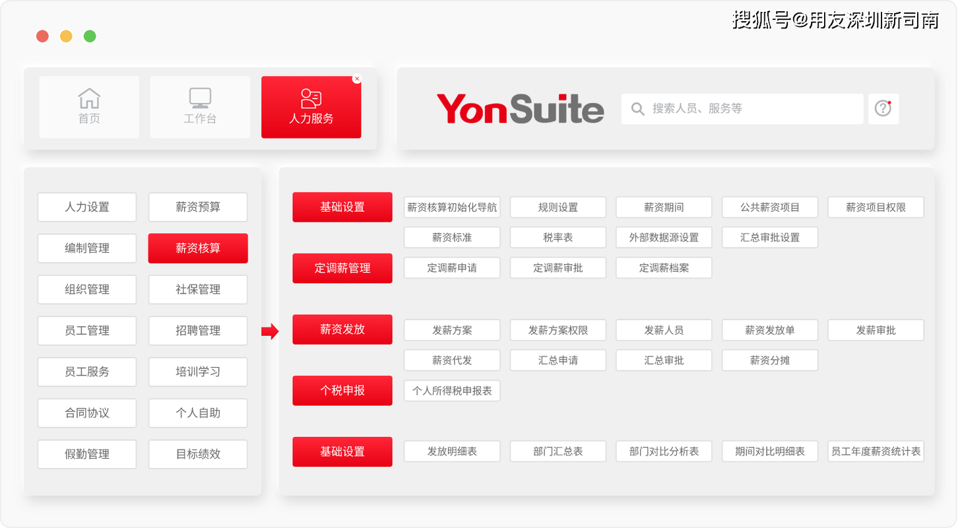Screen dimensions: 962x528
Task: Select the 定调薪管理 category
Action: (342, 269)
